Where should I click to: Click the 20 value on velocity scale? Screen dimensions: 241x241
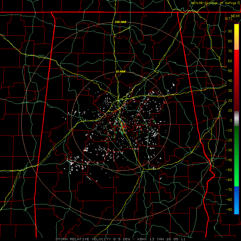[x=230, y=100]
